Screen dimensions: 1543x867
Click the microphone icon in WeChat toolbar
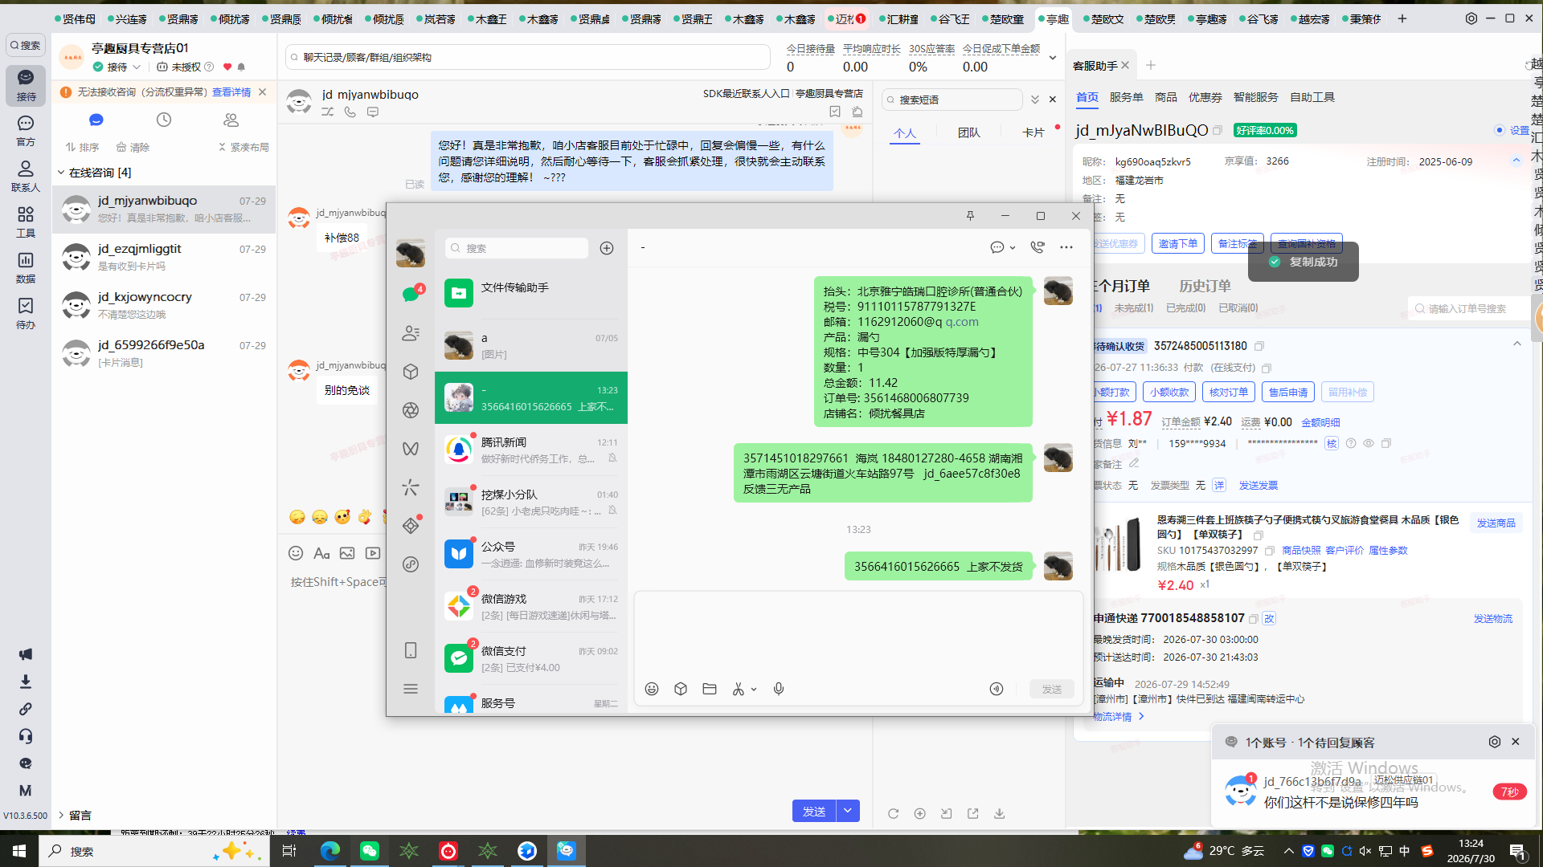[779, 689]
